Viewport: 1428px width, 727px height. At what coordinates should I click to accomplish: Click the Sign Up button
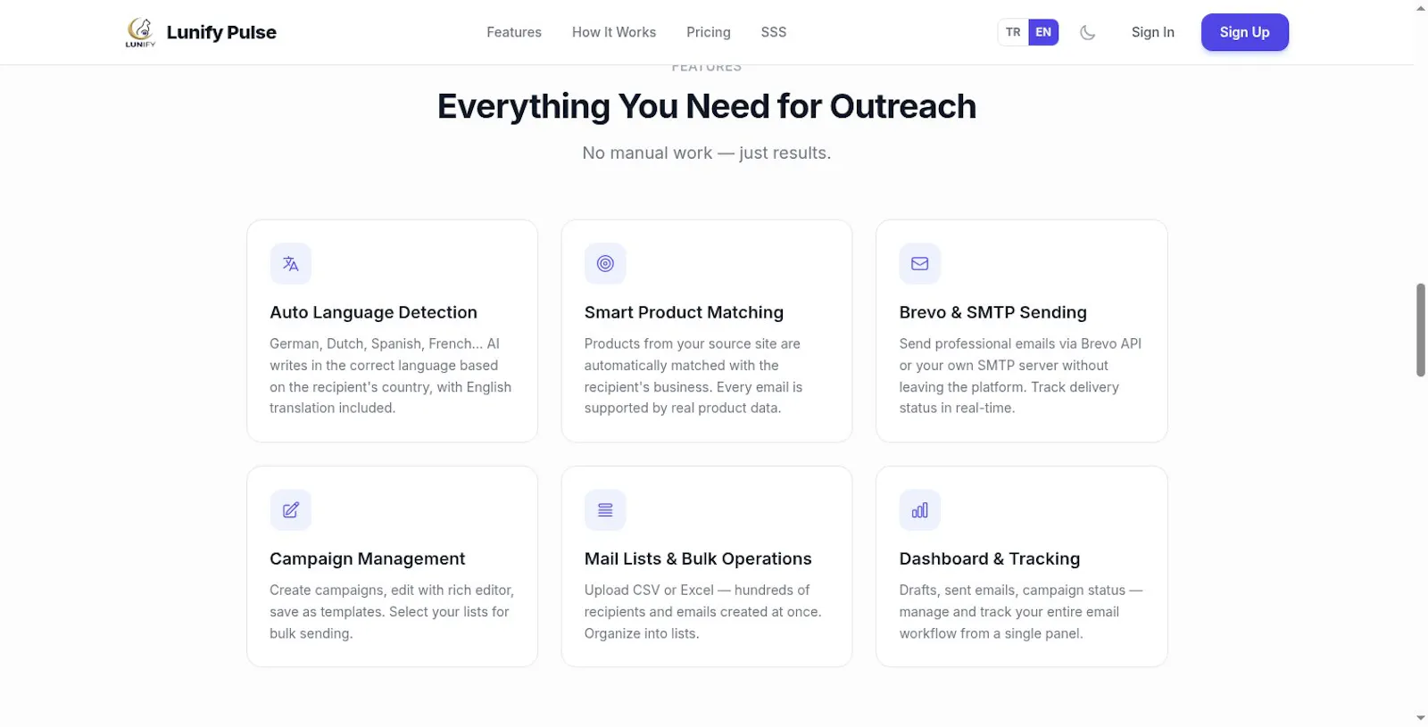point(1245,32)
